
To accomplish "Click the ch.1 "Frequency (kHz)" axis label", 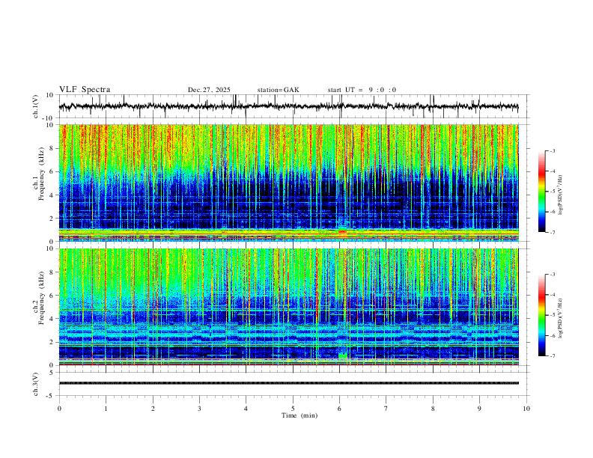I will tap(41, 172).
